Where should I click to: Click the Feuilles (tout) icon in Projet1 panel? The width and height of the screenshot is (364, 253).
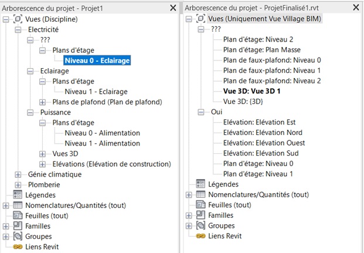18,215
